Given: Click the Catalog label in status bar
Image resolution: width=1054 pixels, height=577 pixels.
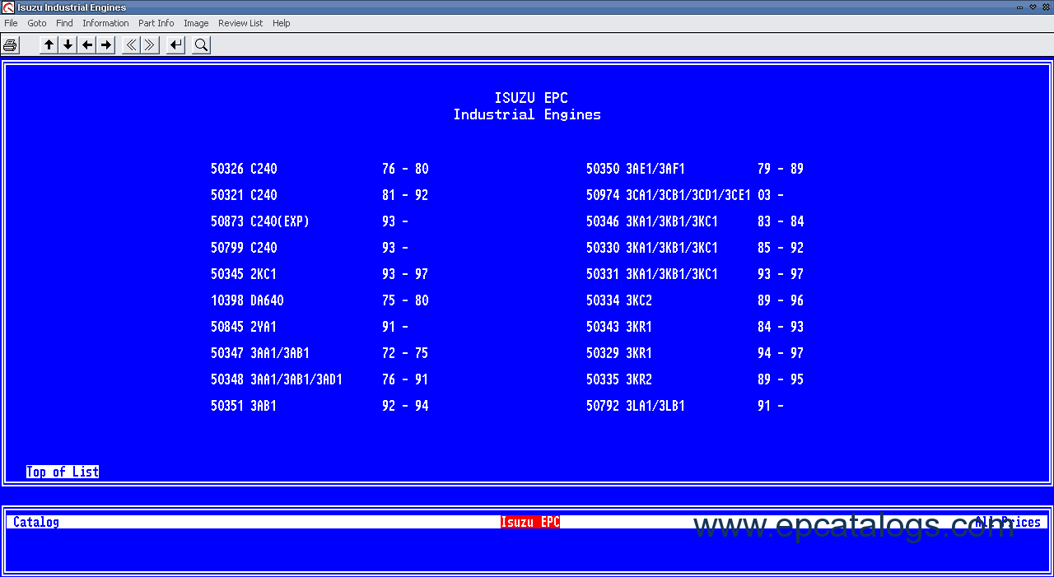Looking at the screenshot, I should click(x=36, y=522).
